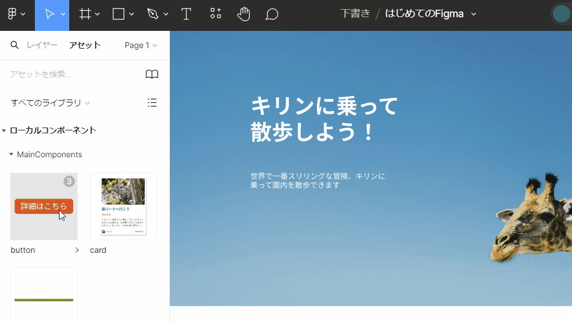Select the Pen tool
Viewport: 572px width, 322px height.
(x=153, y=14)
